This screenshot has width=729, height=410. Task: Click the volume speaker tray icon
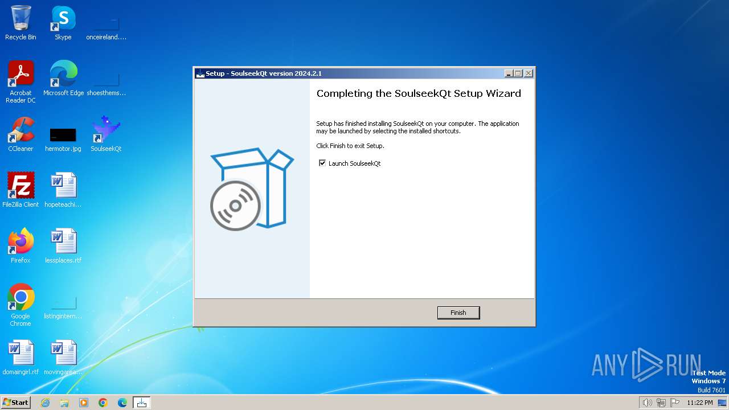[647, 403]
